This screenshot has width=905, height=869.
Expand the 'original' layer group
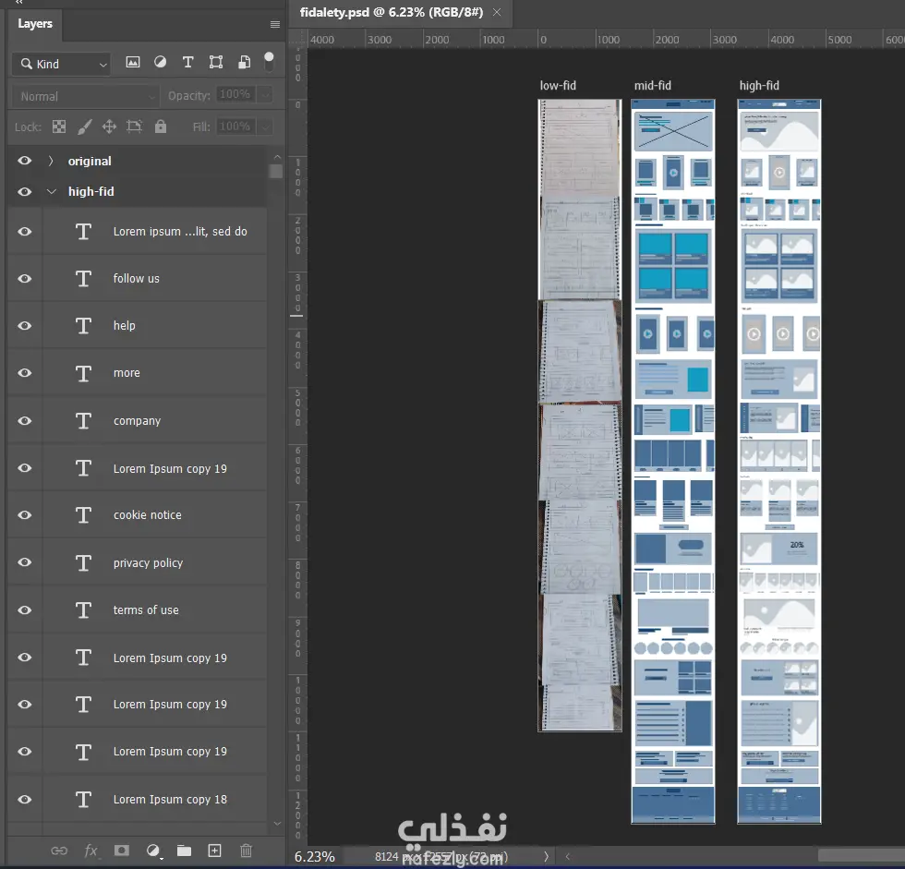pos(51,161)
